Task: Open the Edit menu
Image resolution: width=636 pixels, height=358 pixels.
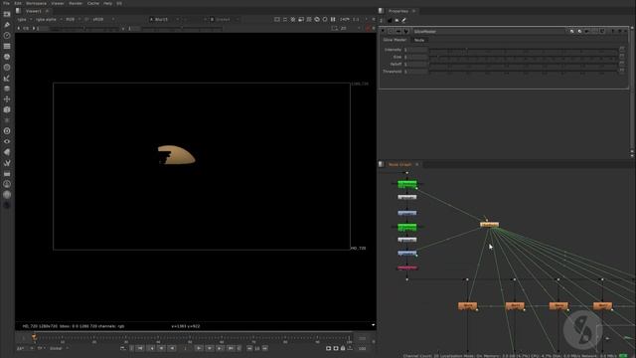Action: point(18,3)
